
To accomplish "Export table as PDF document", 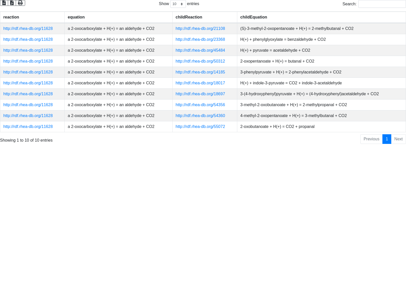I will (12, 3).
